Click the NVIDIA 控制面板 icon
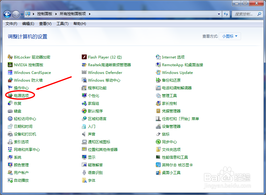This screenshot has width=266, height=195. click(10, 65)
